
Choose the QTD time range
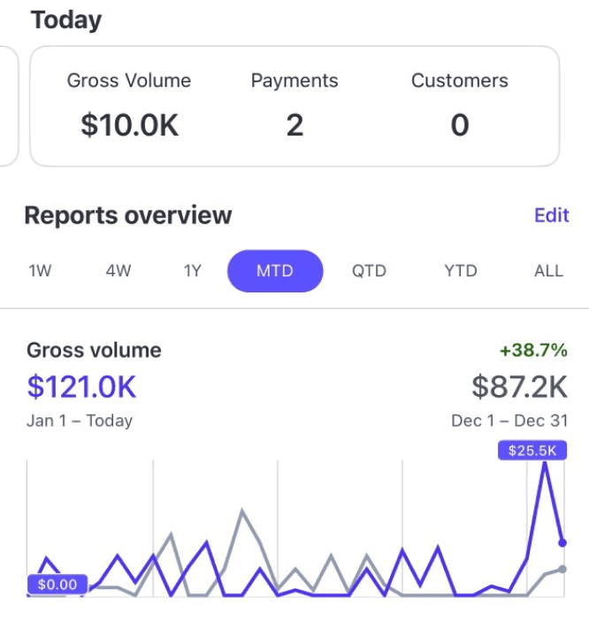tap(369, 271)
